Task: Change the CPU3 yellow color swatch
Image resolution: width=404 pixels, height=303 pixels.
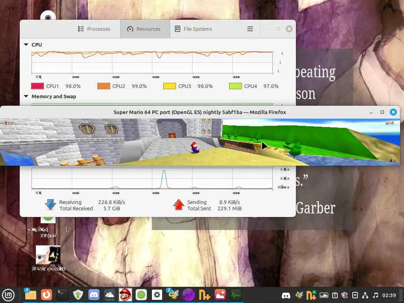Action: click(170, 86)
